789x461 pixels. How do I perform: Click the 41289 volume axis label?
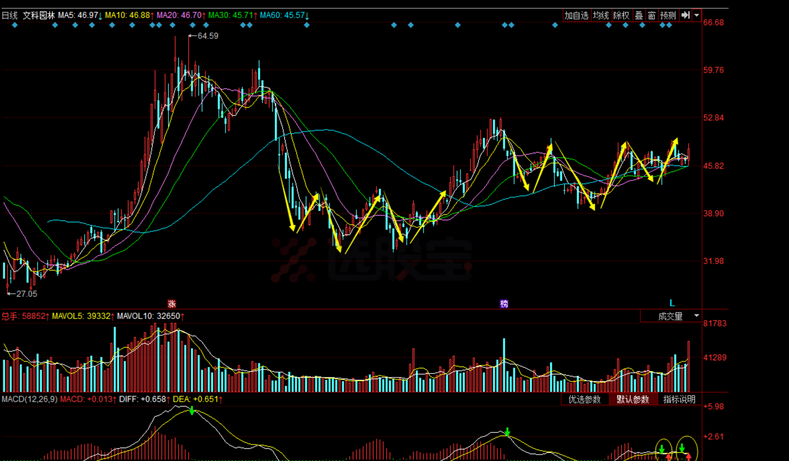click(x=715, y=358)
